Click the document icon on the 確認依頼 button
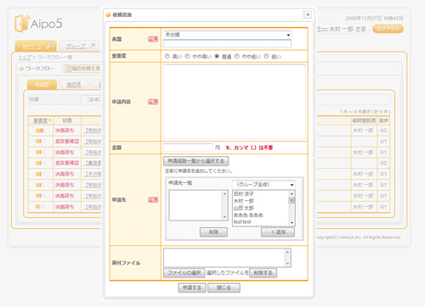The image size is (425, 307). (69, 69)
